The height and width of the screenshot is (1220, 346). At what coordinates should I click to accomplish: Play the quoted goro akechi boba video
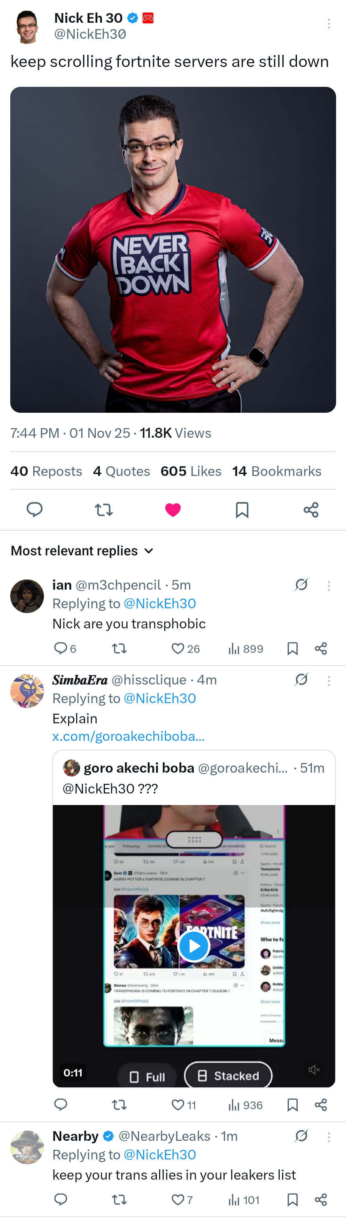(194, 946)
